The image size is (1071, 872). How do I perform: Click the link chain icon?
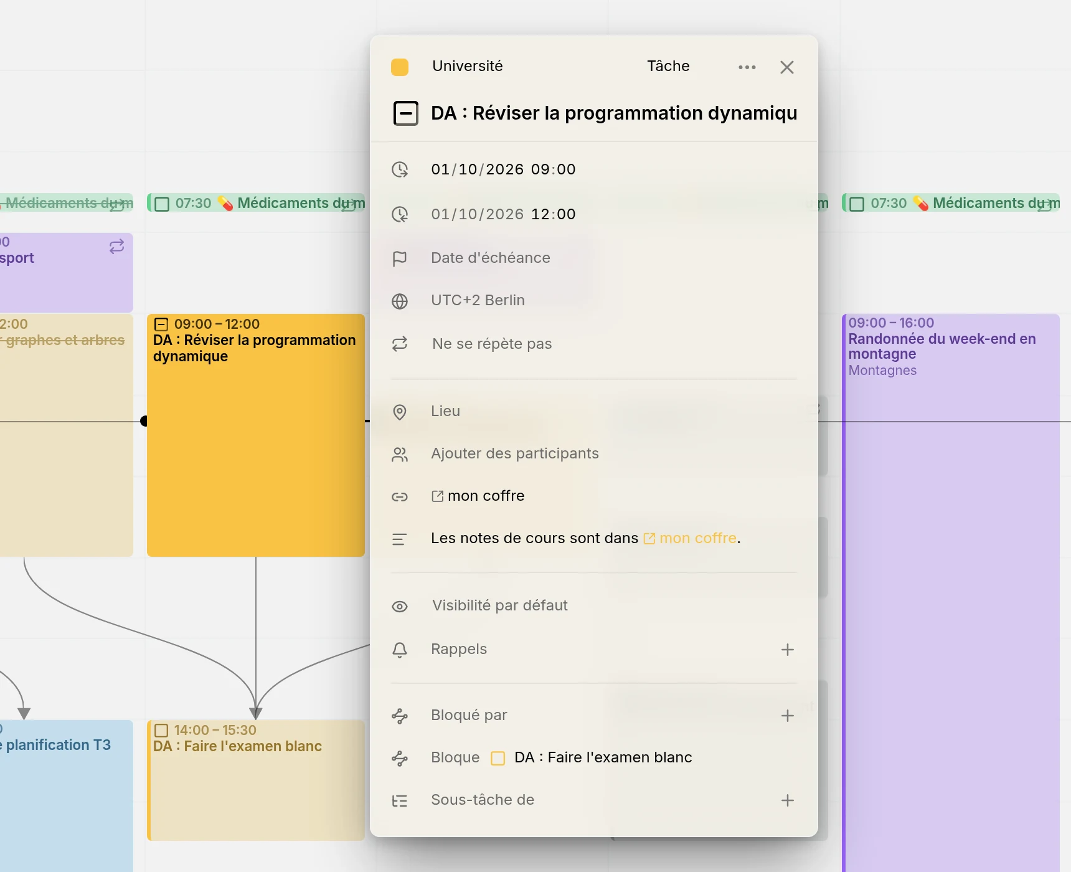(400, 496)
